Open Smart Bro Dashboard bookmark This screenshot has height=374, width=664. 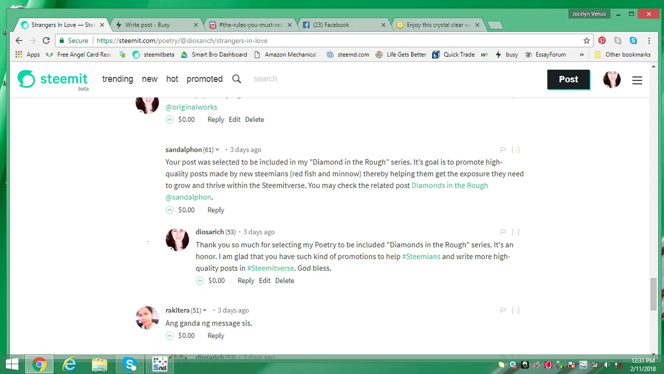click(214, 54)
